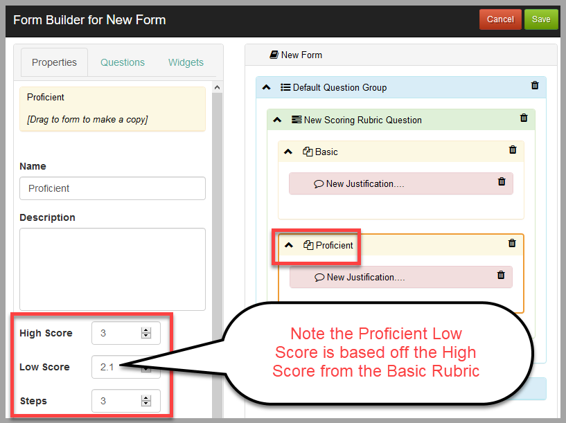The height and width of the screenshot is (423, 566).
Task: Click the Basic justification comment icon
Action: tap(319, 184)
